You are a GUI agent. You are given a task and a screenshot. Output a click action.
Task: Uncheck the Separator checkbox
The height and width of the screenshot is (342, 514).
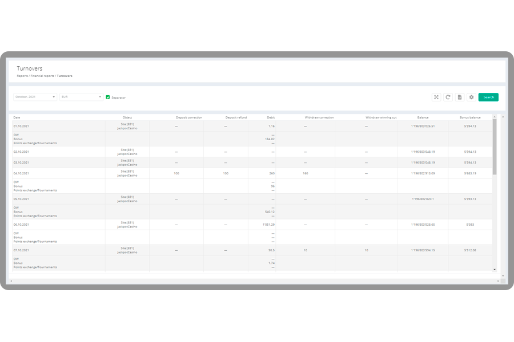(x=108, y=97)
